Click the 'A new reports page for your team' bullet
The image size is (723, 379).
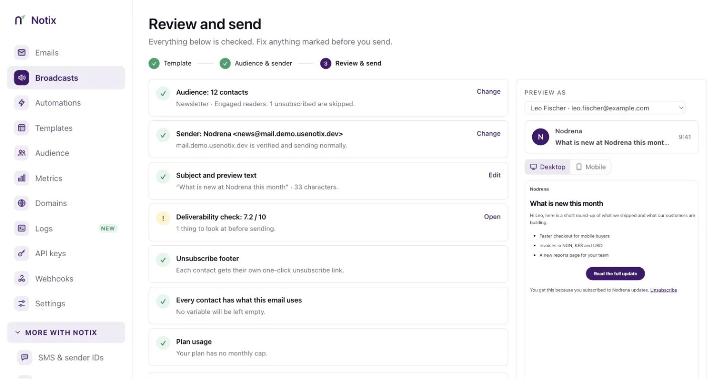pyautogui.click(x=574, y=255)
